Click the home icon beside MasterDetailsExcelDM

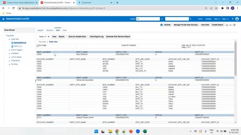point(3,19)
